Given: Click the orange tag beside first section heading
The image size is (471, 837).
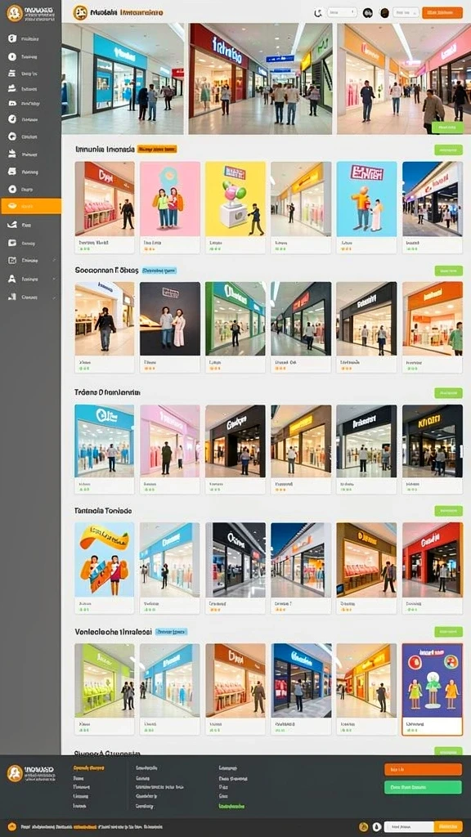Looking at the screenshot, I should (157, 150).
